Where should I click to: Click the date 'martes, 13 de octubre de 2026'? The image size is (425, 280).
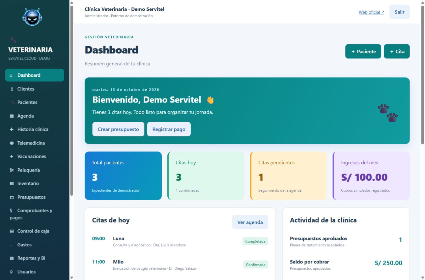coord(126,90)
